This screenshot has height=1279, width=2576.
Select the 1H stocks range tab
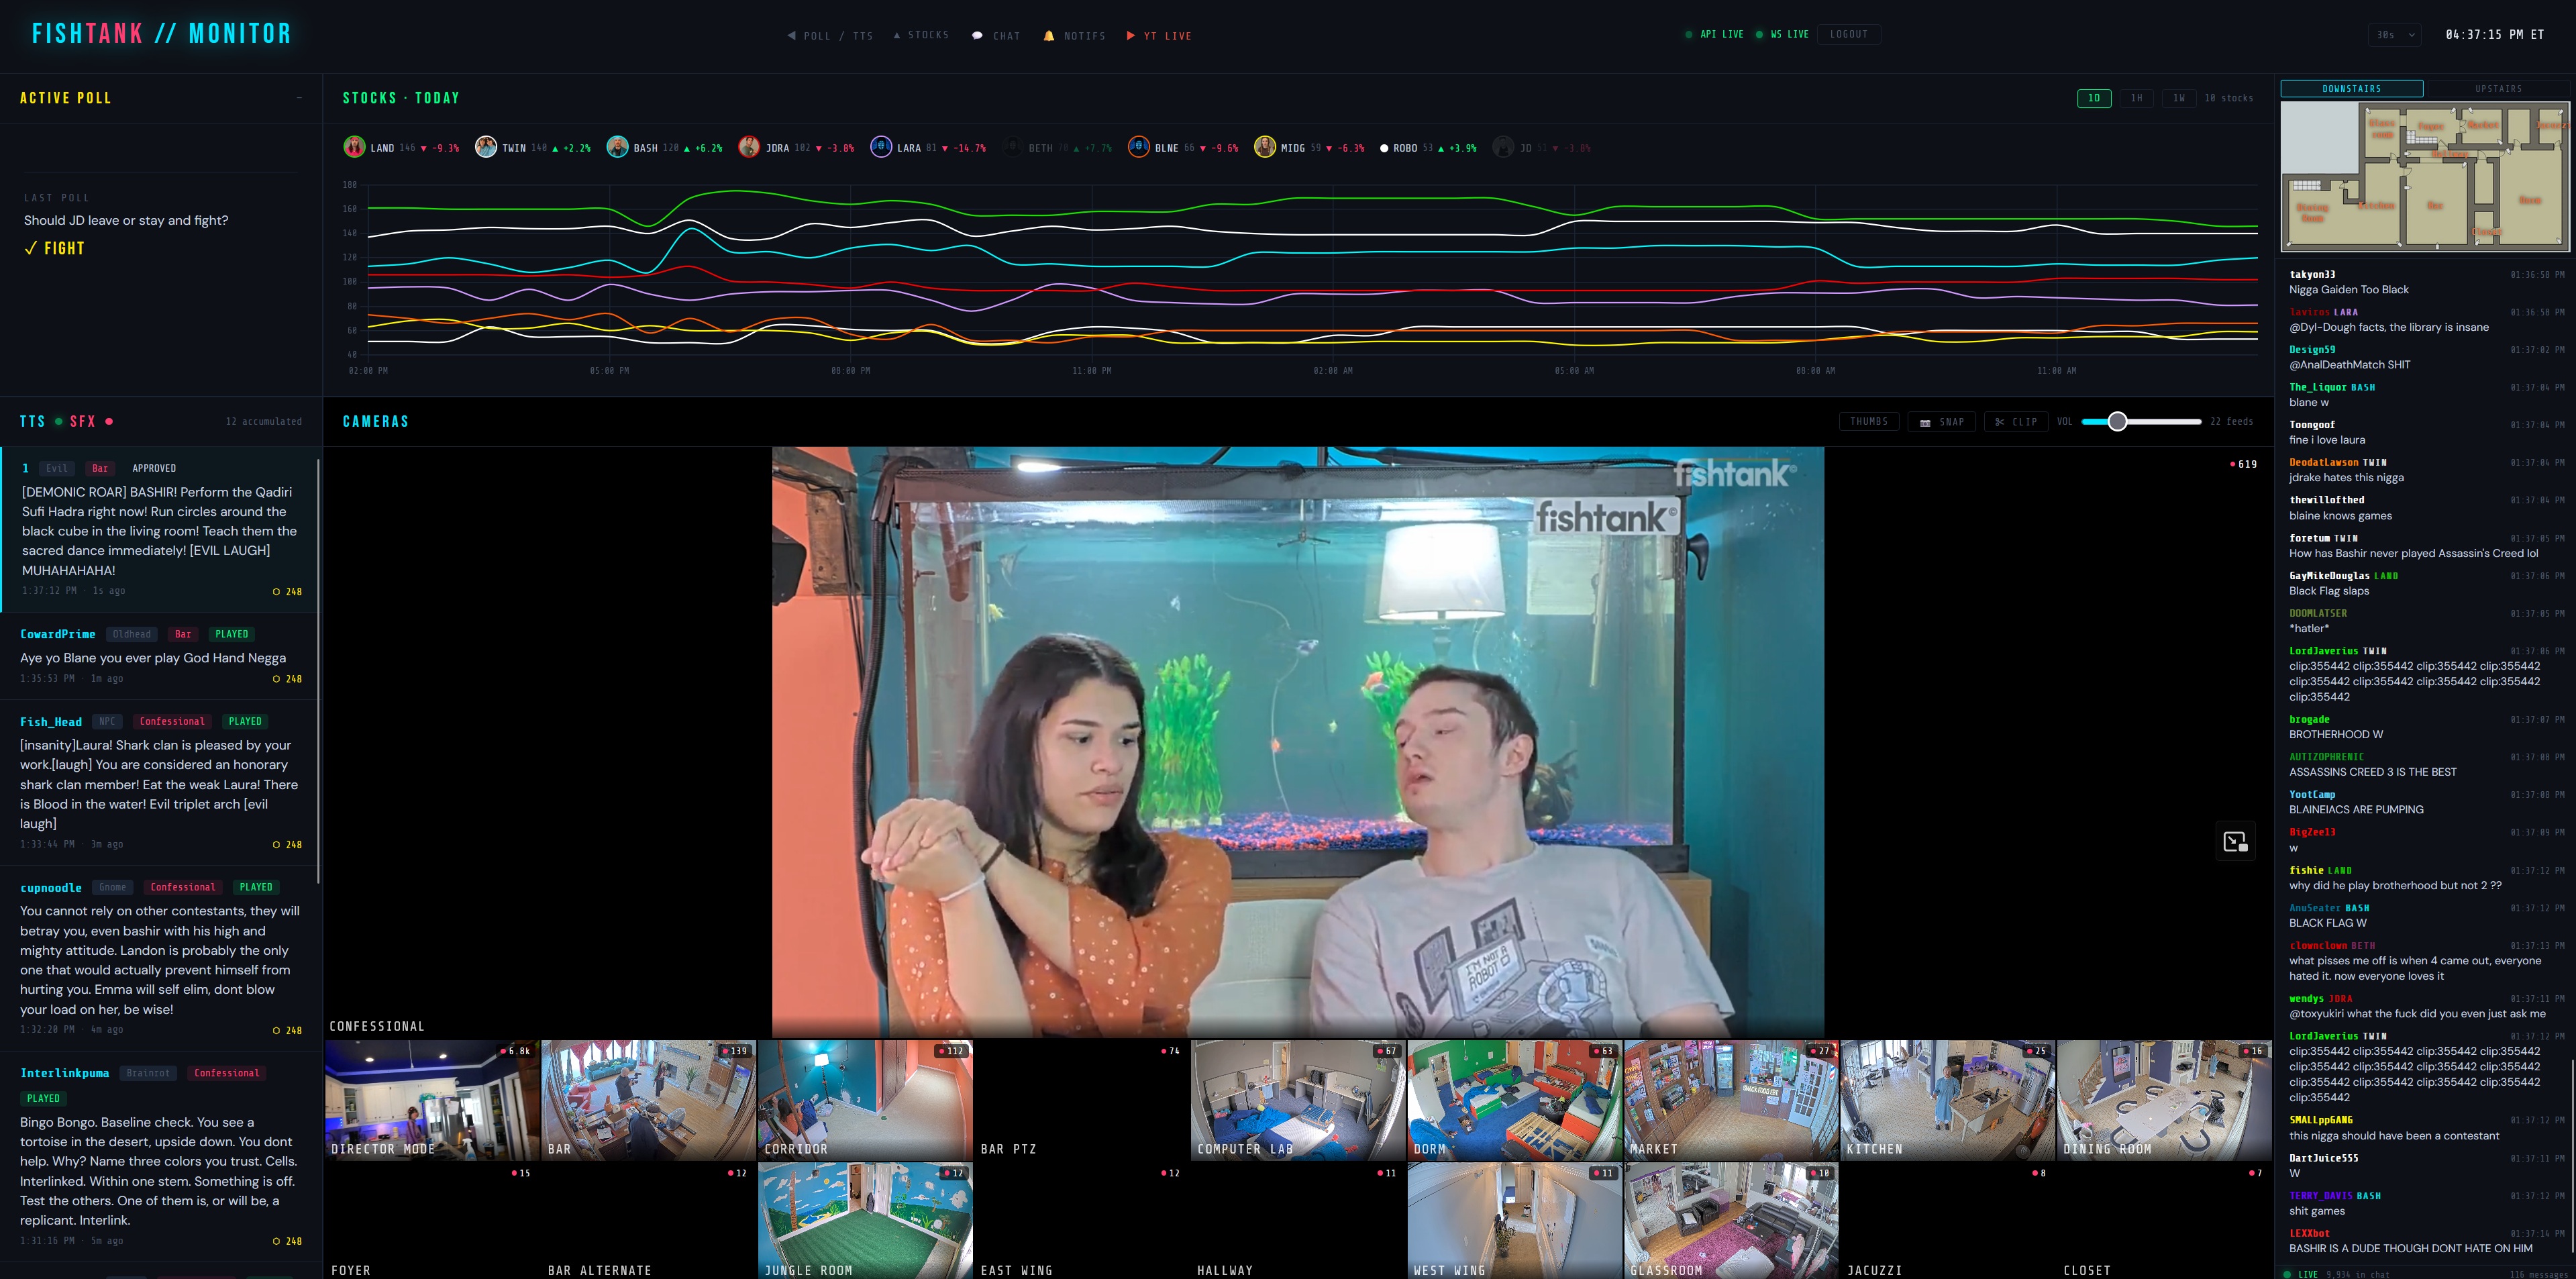click(2136, 98)
